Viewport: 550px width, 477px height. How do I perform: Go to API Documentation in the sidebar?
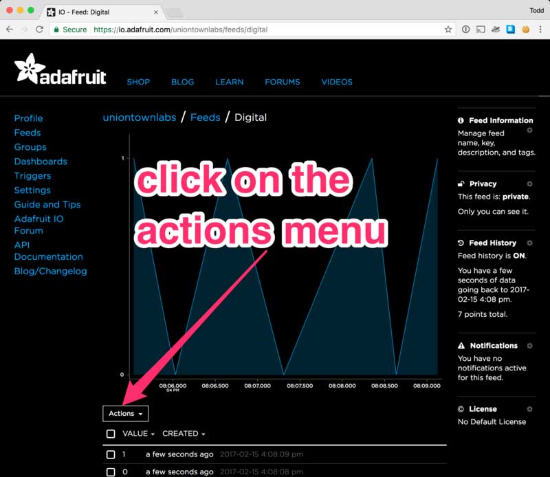[48, 251]
